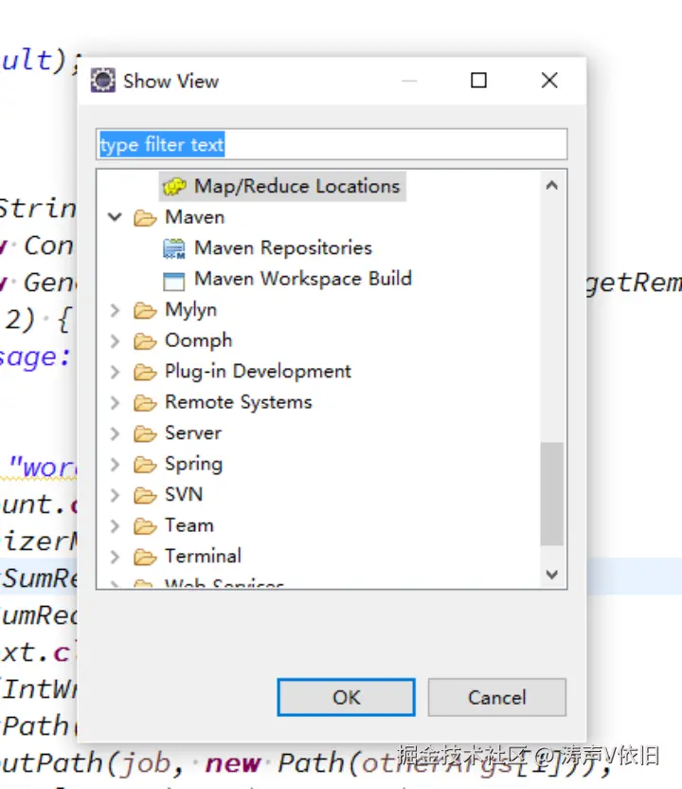The height and width of the screenshot is (789, 682).
Task: Close the Show View dialog
Action: [549, 80]
